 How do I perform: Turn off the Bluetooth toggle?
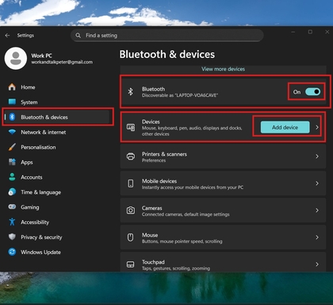pos(313,92)
